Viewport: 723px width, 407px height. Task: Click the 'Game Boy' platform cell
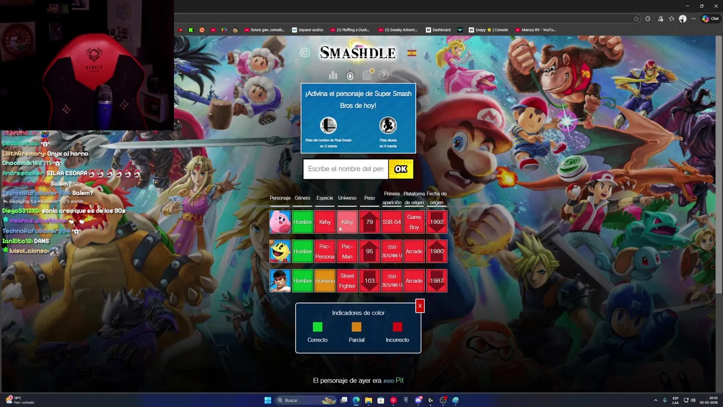[x=414, y=222]
